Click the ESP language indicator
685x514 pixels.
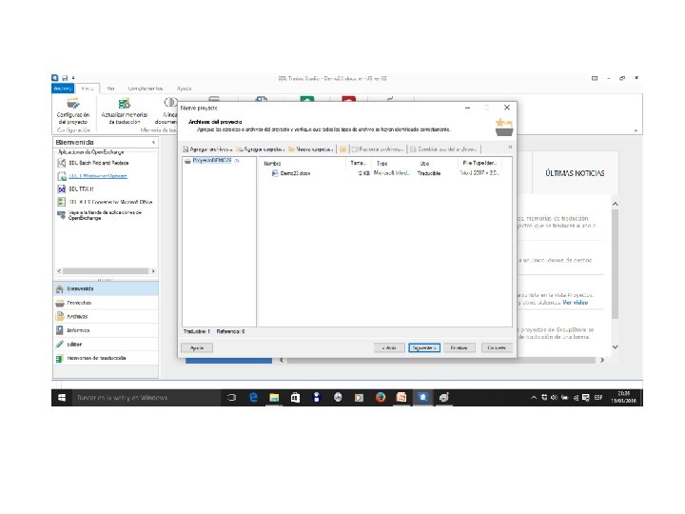[598, 398]
